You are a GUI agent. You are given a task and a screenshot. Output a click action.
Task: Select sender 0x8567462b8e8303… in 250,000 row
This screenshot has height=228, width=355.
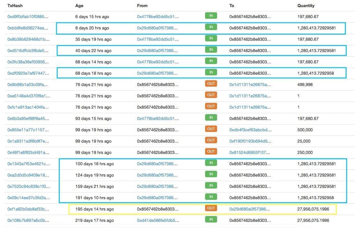(158, 152)
